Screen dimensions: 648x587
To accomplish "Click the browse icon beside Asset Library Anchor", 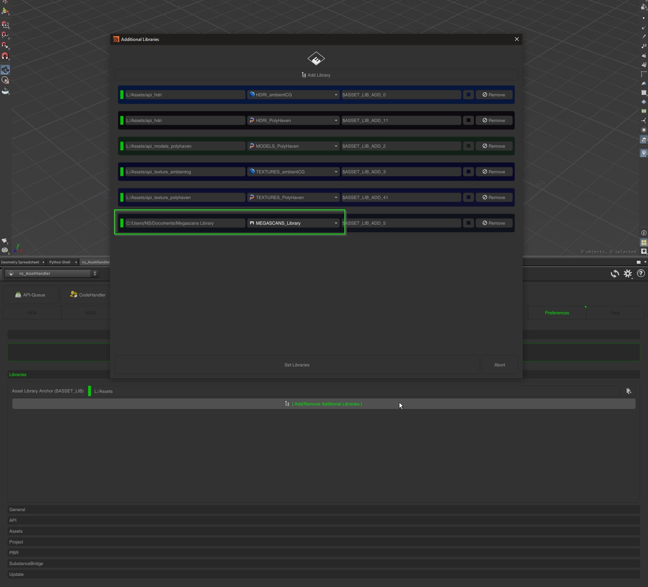I will [628, 391].
